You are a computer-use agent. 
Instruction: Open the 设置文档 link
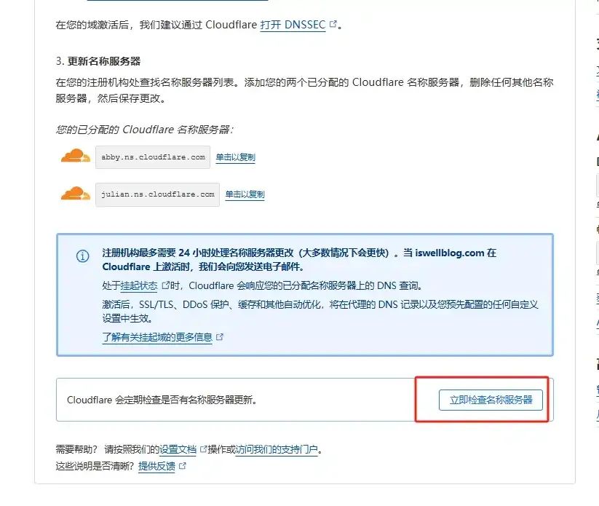(x=178, y=449)
